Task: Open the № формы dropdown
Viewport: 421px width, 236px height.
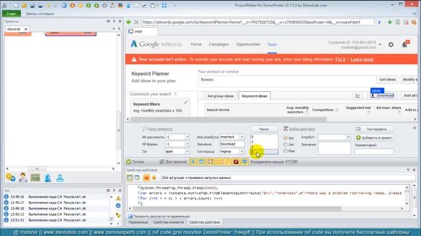Action: click(187, 144)
